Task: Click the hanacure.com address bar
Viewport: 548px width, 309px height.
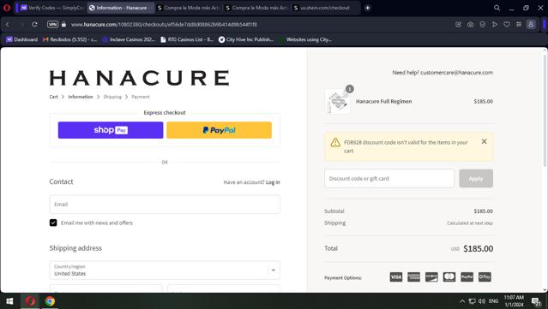Action: [164, 25]
